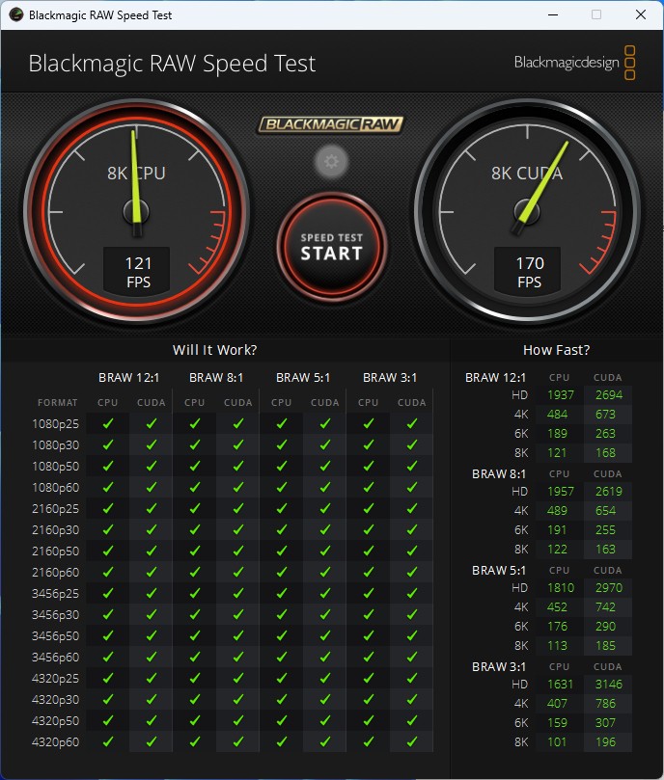This screenshot has height=780, width=664.
Task: Click BRAW 8:1 8K CPU value 122
Action: [557, 550]
